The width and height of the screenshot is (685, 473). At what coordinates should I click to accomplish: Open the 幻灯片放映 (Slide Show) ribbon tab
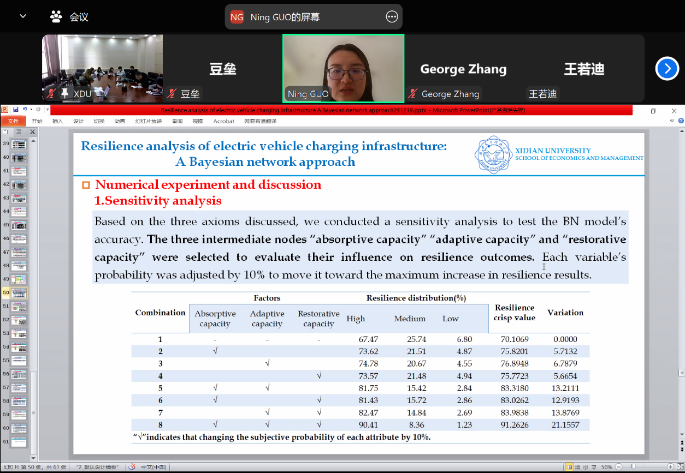pos(149,121)
